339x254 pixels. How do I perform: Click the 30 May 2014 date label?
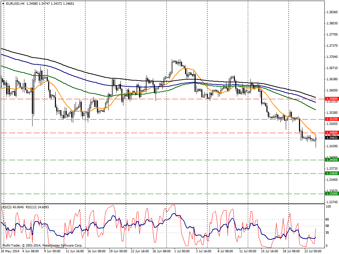click(10, 251)
